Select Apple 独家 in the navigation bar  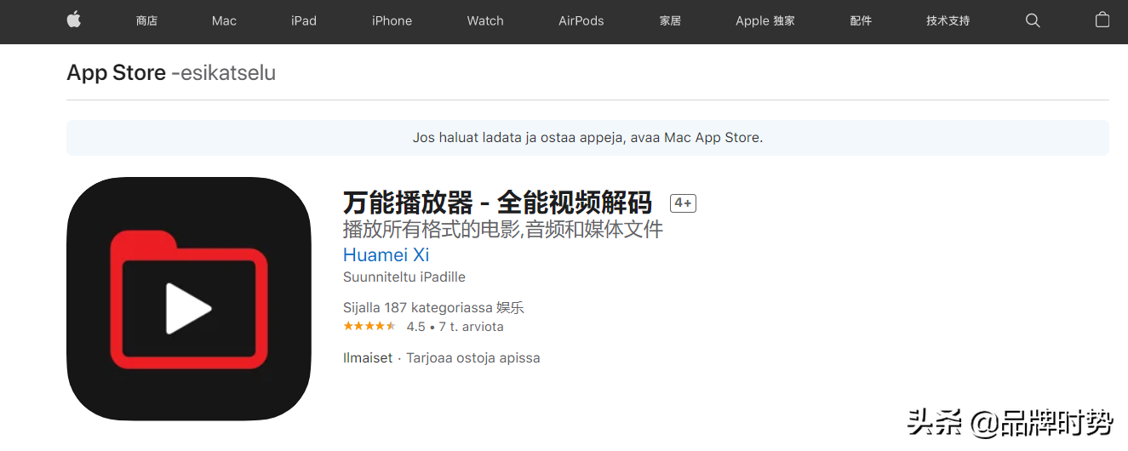tap(765, 20)
